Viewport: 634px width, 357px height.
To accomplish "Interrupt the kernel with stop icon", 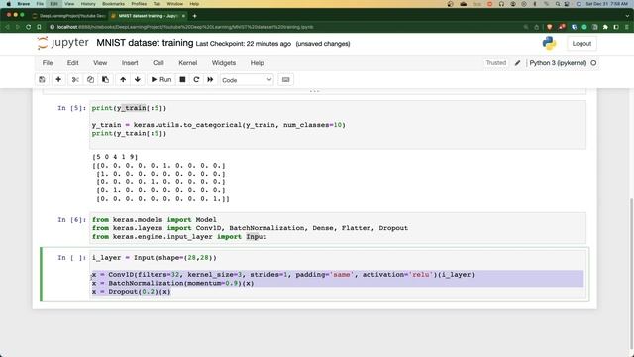I will pos(182,79).
